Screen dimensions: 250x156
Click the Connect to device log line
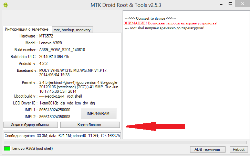tap(150, 18)
